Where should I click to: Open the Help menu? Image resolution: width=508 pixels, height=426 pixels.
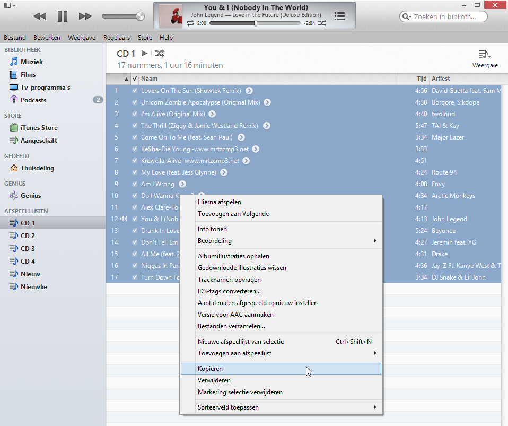pos(166,38)
